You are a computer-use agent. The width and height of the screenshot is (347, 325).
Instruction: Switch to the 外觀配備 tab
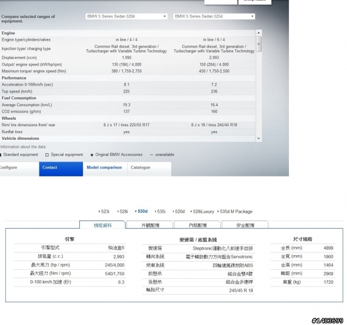(x=150, y=225)
